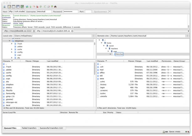Screen dimensions: 192x136
Task: Click the .dropbox folder icon in local list
Action: (4, 85)
